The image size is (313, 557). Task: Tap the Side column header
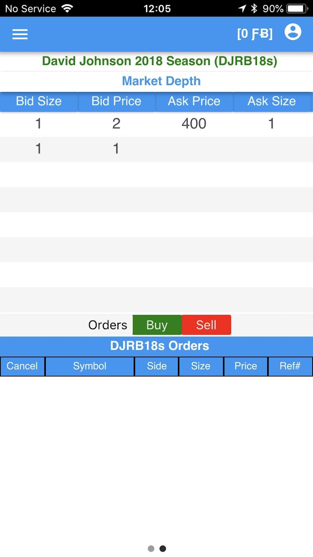tap(157, 366)
